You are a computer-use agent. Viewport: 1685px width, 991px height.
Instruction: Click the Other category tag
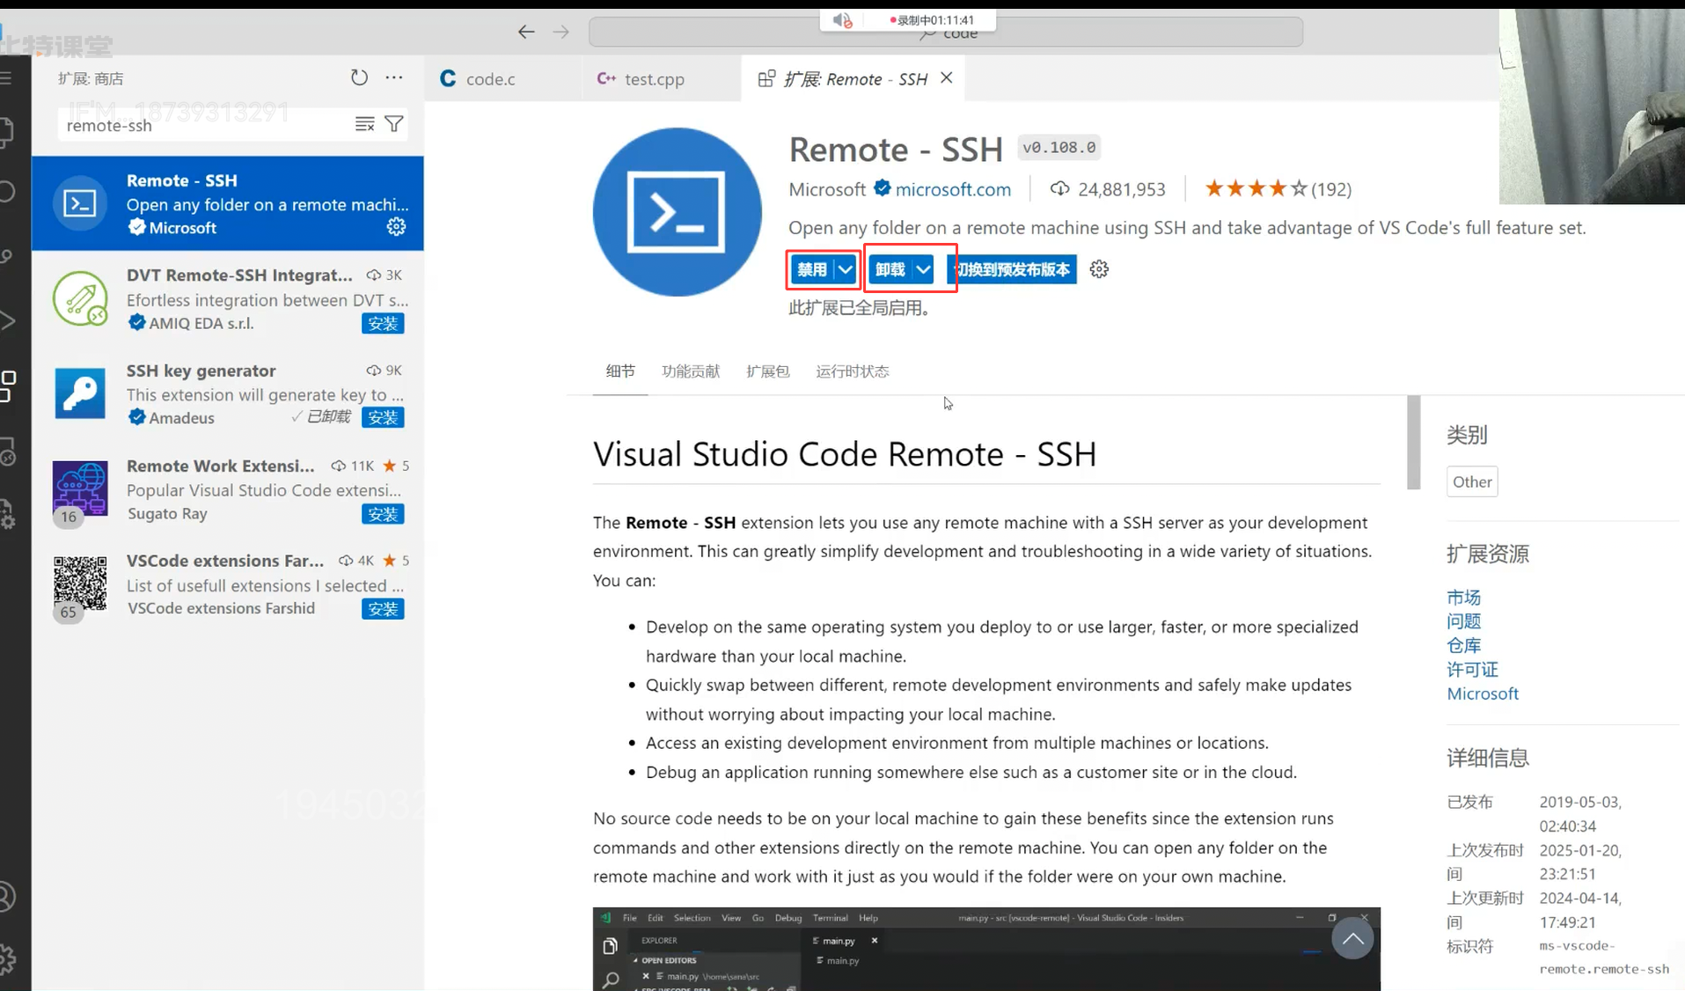1472,481
